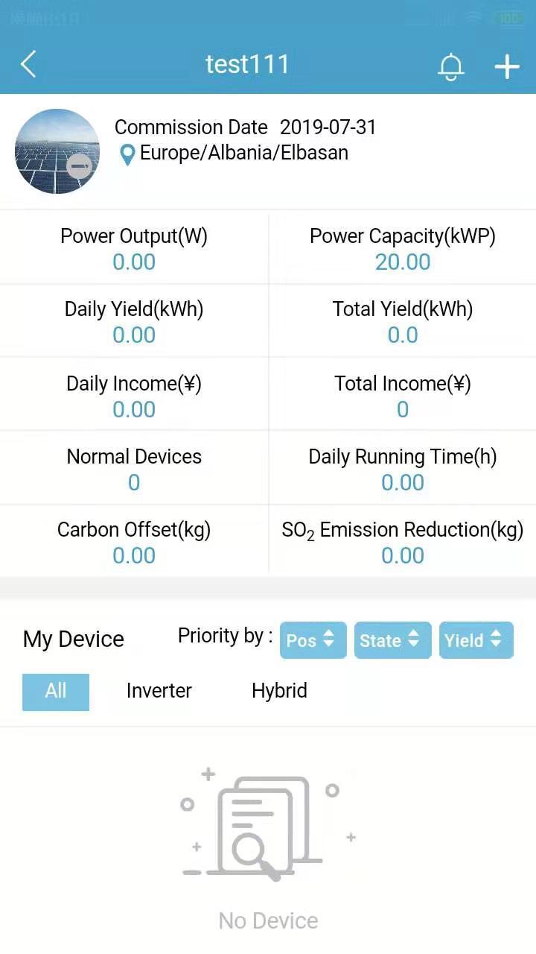
Task: Select the All devices tab
Action: [56, 692]
